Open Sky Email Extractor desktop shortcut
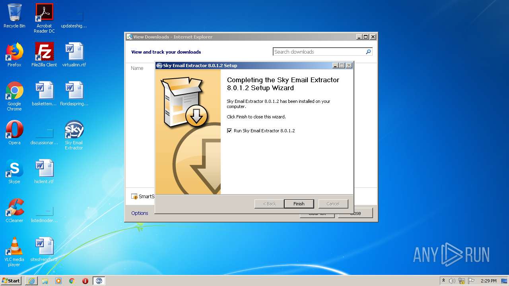 74,135
